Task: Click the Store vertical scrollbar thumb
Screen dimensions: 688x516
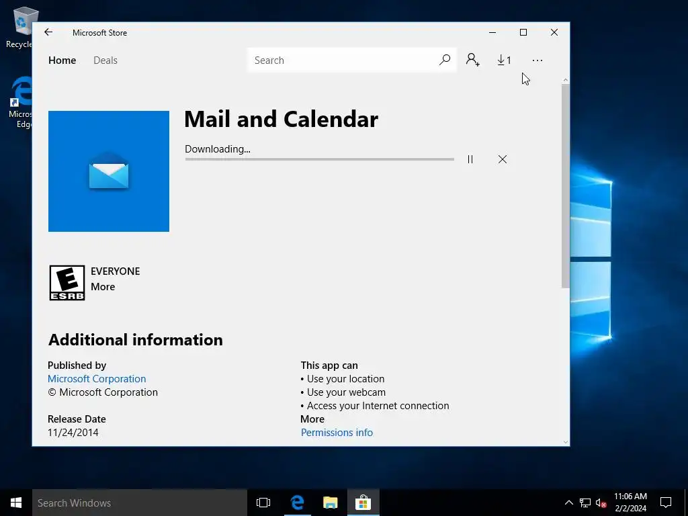Action: 565,187
